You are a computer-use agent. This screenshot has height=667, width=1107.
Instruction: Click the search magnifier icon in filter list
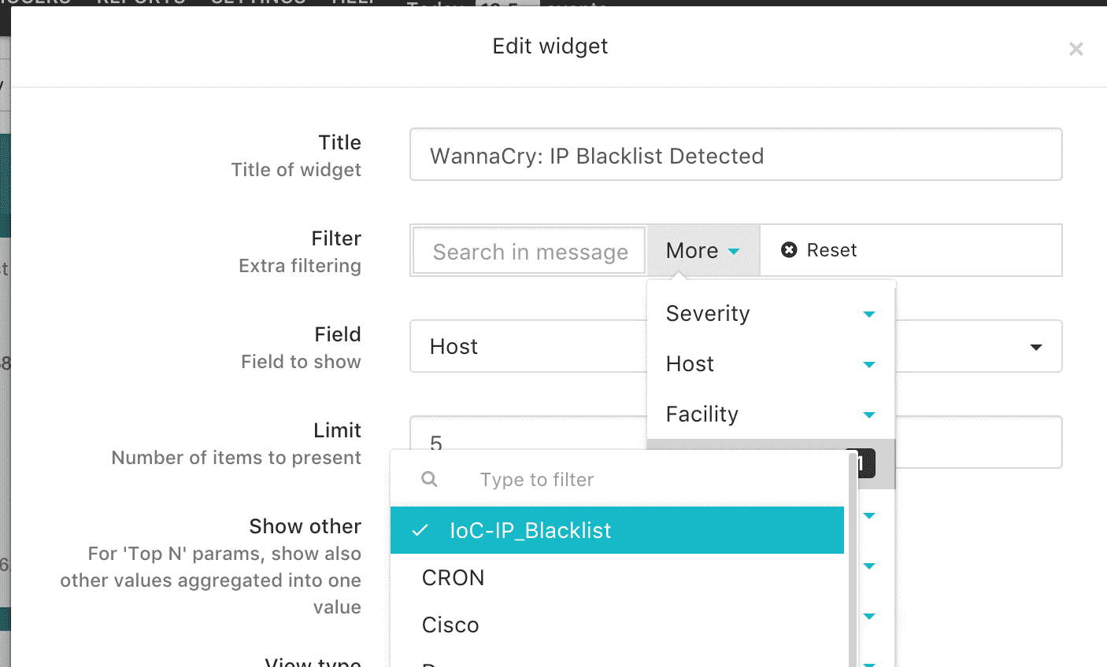coord(429,479)
